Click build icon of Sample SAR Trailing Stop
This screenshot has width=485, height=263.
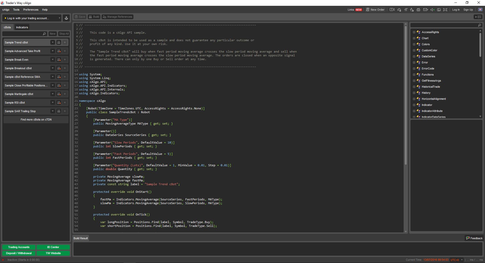coord(59,111)
